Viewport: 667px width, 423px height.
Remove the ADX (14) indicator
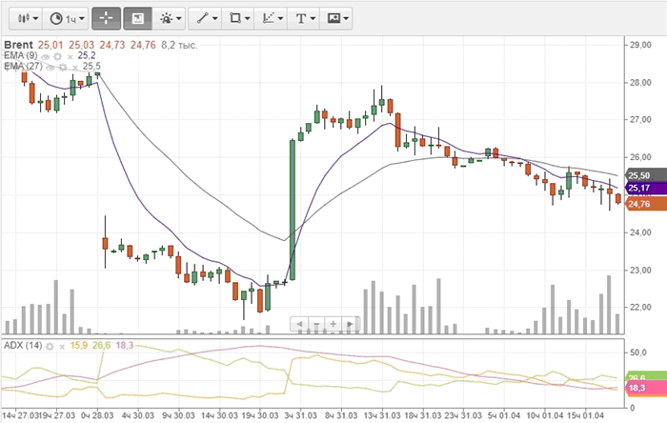click(62, 347)
